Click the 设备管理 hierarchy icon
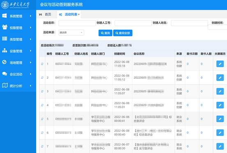Image resolution: width=227 pixels, height=153 pixels. pyautogui.click(x=5, y=50)
